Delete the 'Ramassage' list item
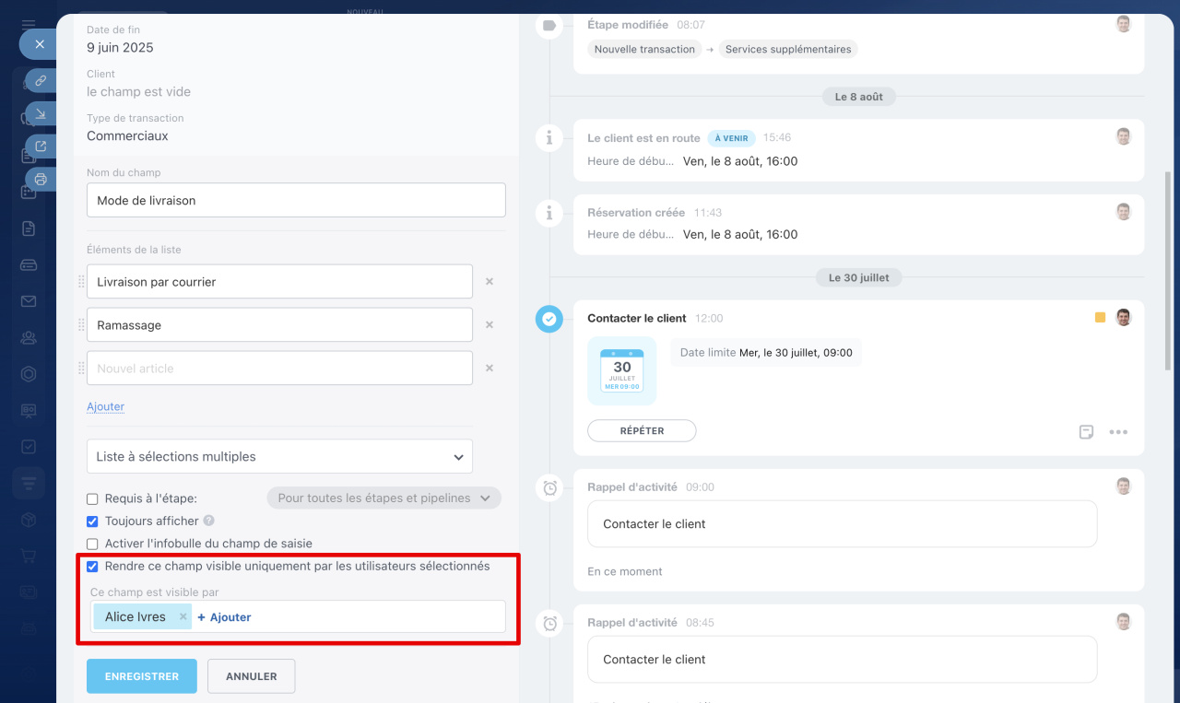The height and width of the screenshot is (703, 1180). pyautogui.click(x=490, y=325)
